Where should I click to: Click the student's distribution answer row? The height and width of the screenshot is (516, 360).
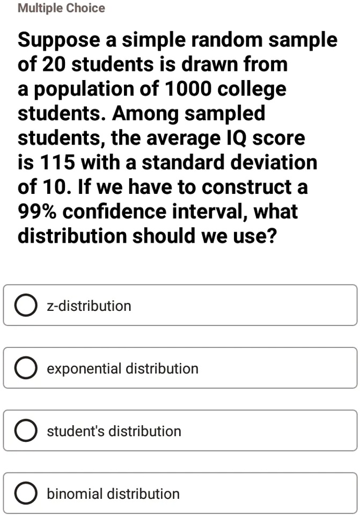tap(180, 430)
